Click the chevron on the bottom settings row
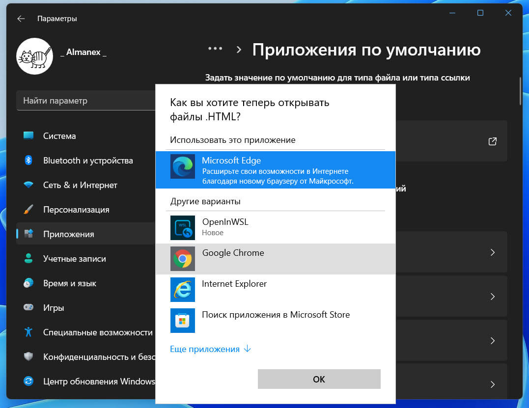Viewport: 529px width, 408px height. [x=493, y=384]
